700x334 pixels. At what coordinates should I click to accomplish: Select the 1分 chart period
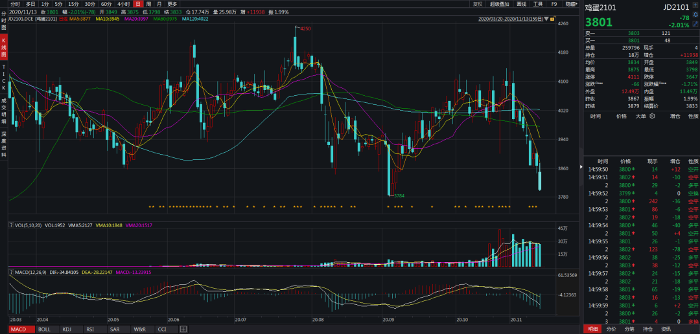(45, 4)
